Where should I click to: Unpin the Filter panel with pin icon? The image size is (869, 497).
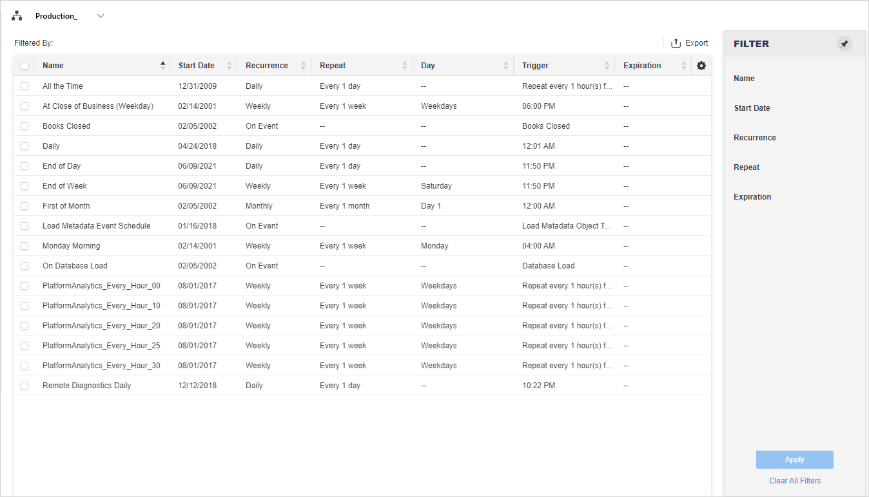click(844, 44)
